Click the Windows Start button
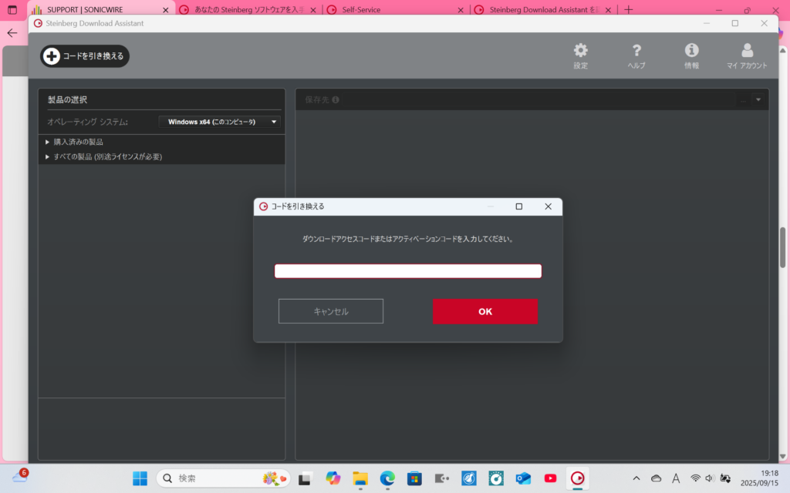Screen dimensions: 790x493 click(140, 478)
